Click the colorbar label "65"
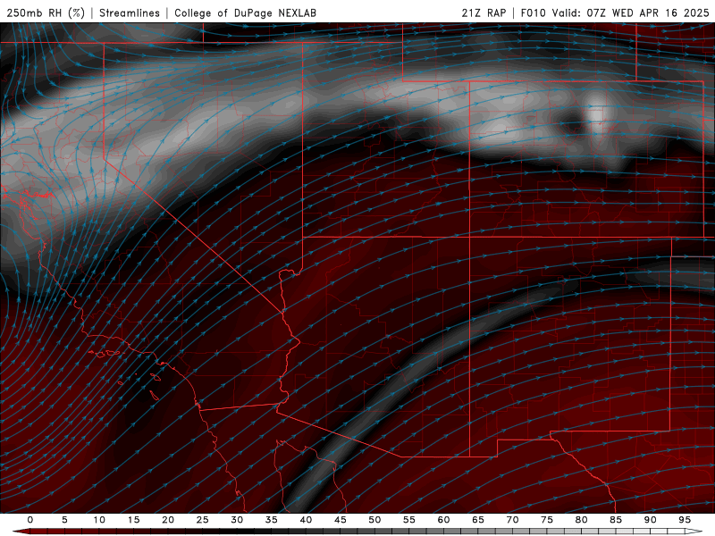 (x=478, y=520)
